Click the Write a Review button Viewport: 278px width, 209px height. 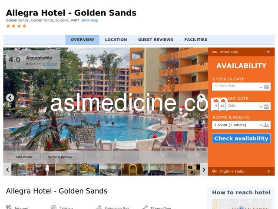click(60, 157)
